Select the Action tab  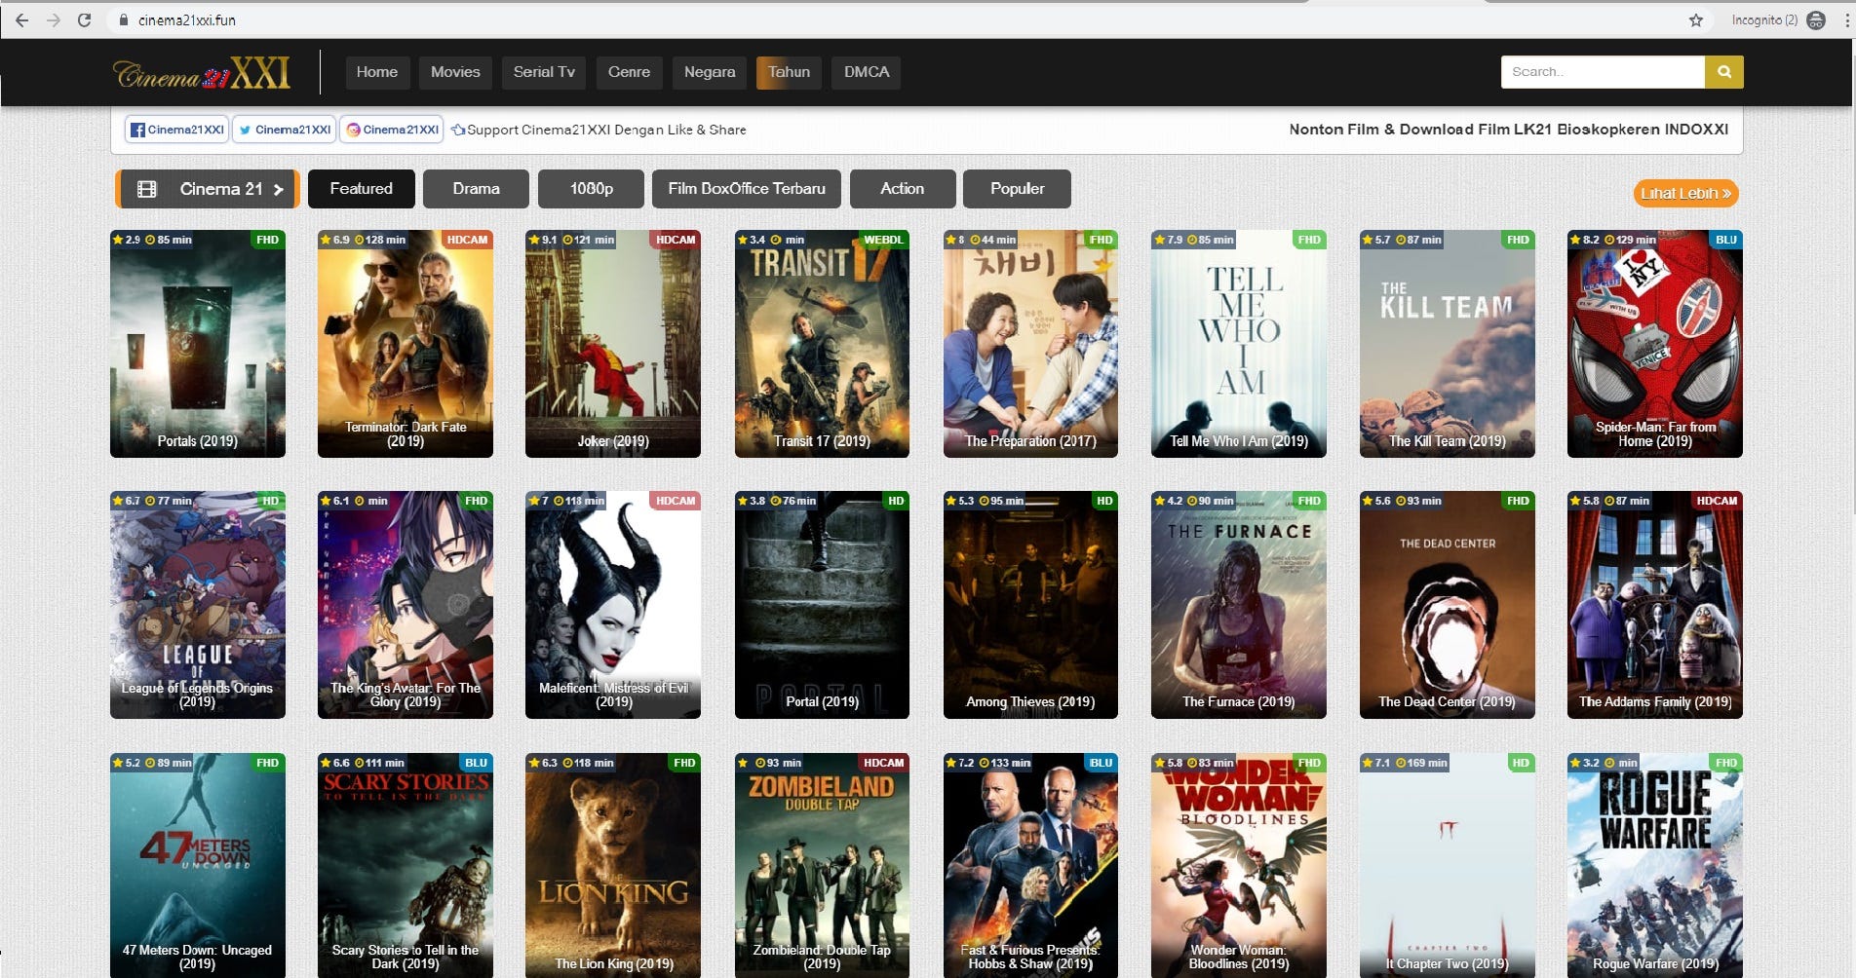point(903,189)
